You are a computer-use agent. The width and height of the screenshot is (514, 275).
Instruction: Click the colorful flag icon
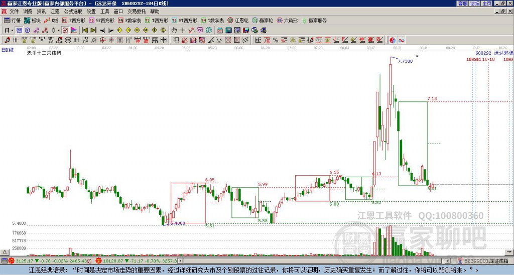pyautogui.click(x=74, y=30)
